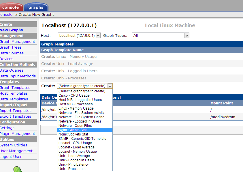Screen dimensions: 243x172
Task: Open Data Sources page
Action: coord(12,53)
